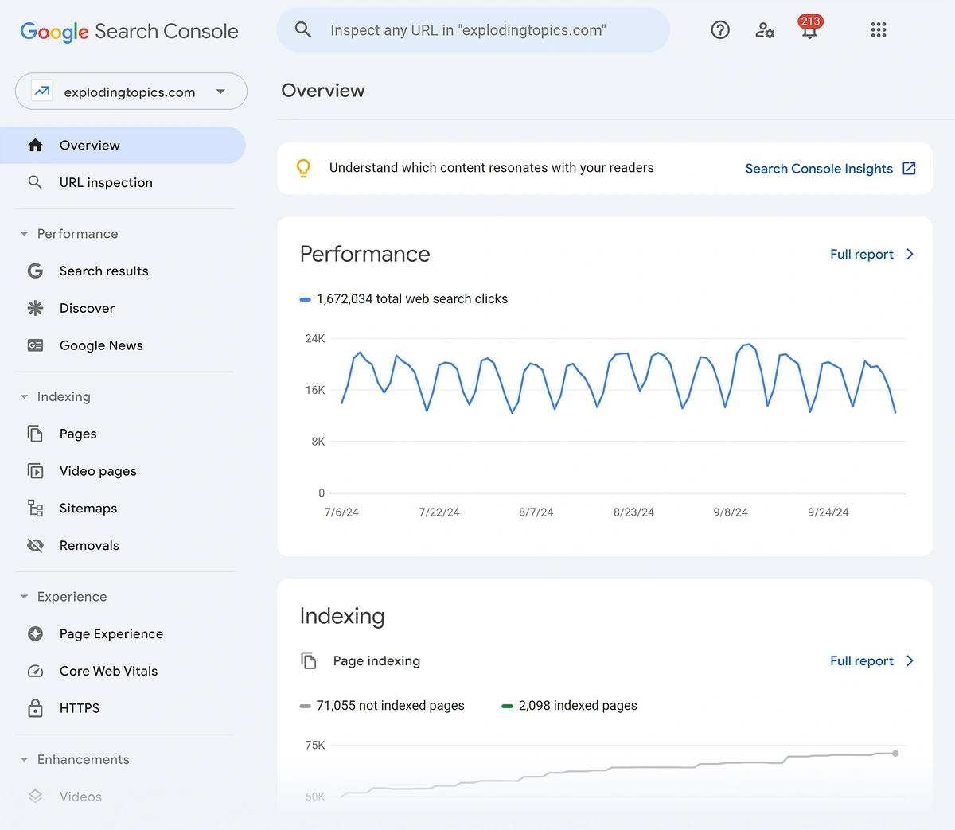The image size is (955, 830).
Task: Click the URL inspection magnifier icon
Action: click(35, 182)
